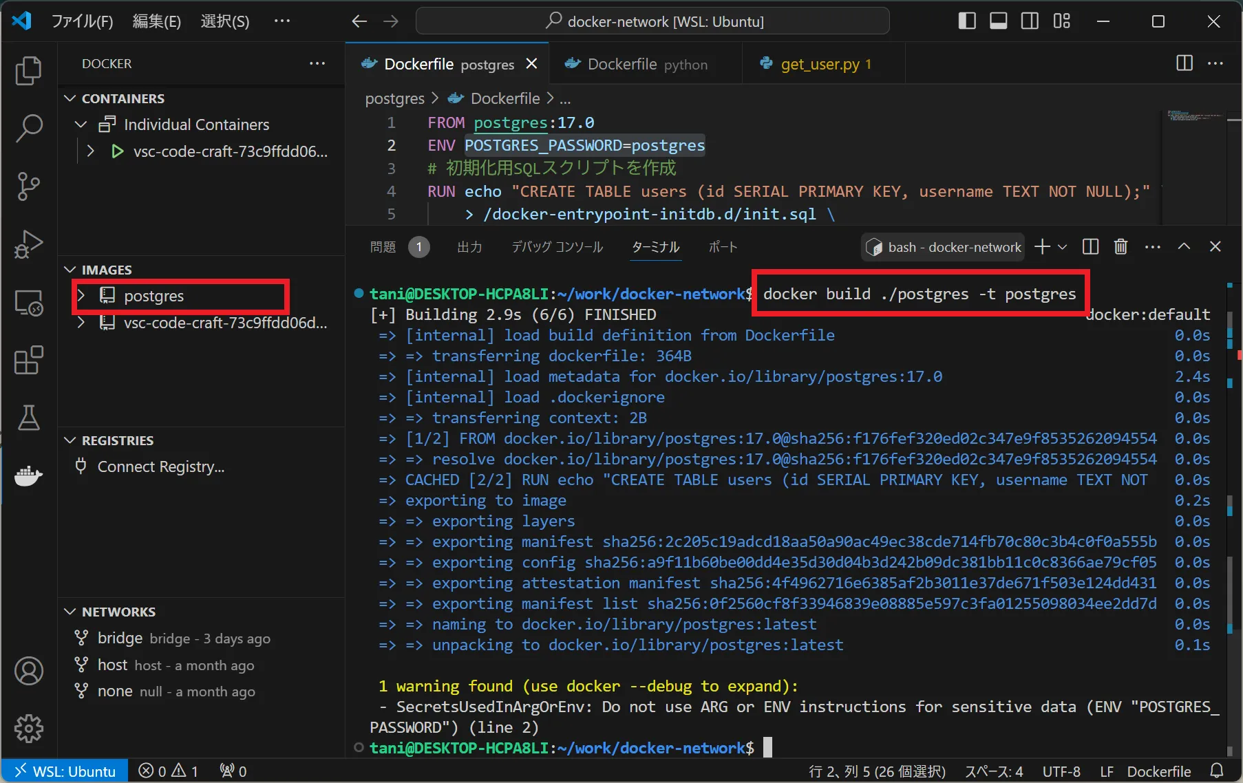Click Connect Registry... link
Viewport: 1243px width, 783px height.
click(x=160, y=466)
